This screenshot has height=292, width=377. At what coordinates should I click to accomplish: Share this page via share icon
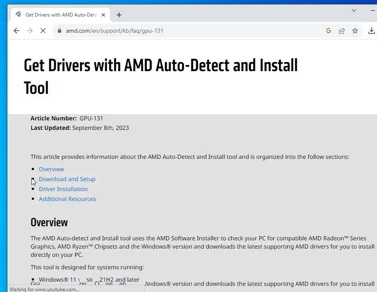(341, 31)
